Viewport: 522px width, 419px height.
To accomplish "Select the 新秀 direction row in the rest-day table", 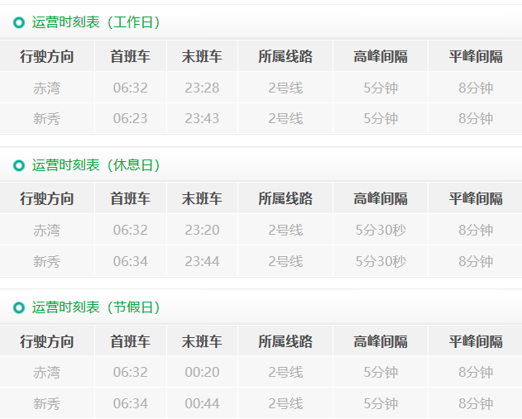I will click(x=47, y=261).
